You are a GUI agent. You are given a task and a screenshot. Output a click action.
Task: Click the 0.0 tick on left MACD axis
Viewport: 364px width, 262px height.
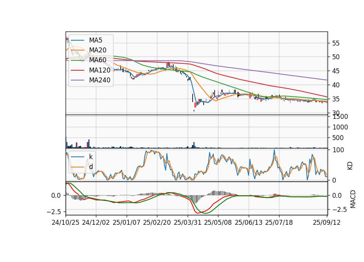[56, 196]
